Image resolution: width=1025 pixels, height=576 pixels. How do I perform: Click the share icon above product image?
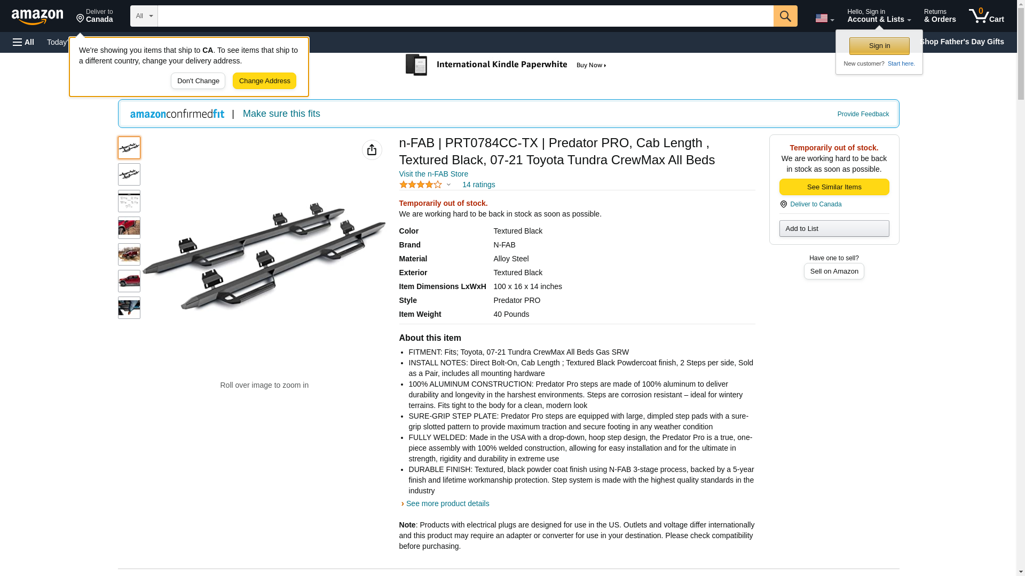[372, 150]
